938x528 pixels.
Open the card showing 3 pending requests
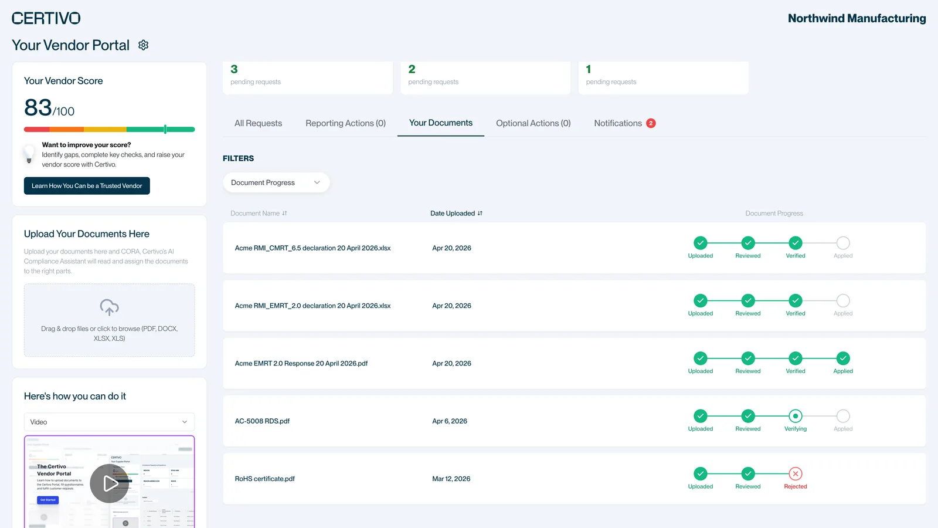(308, 77)
